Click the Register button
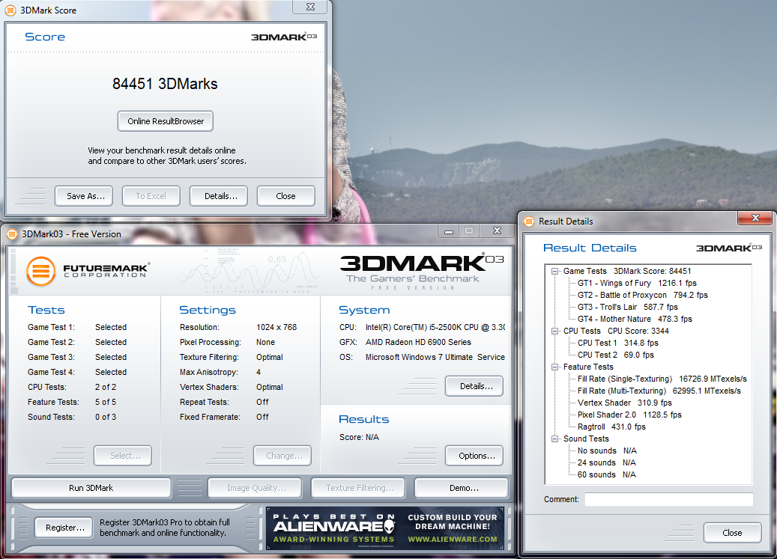This screenshot has width=777, height=559. point(64,528)
